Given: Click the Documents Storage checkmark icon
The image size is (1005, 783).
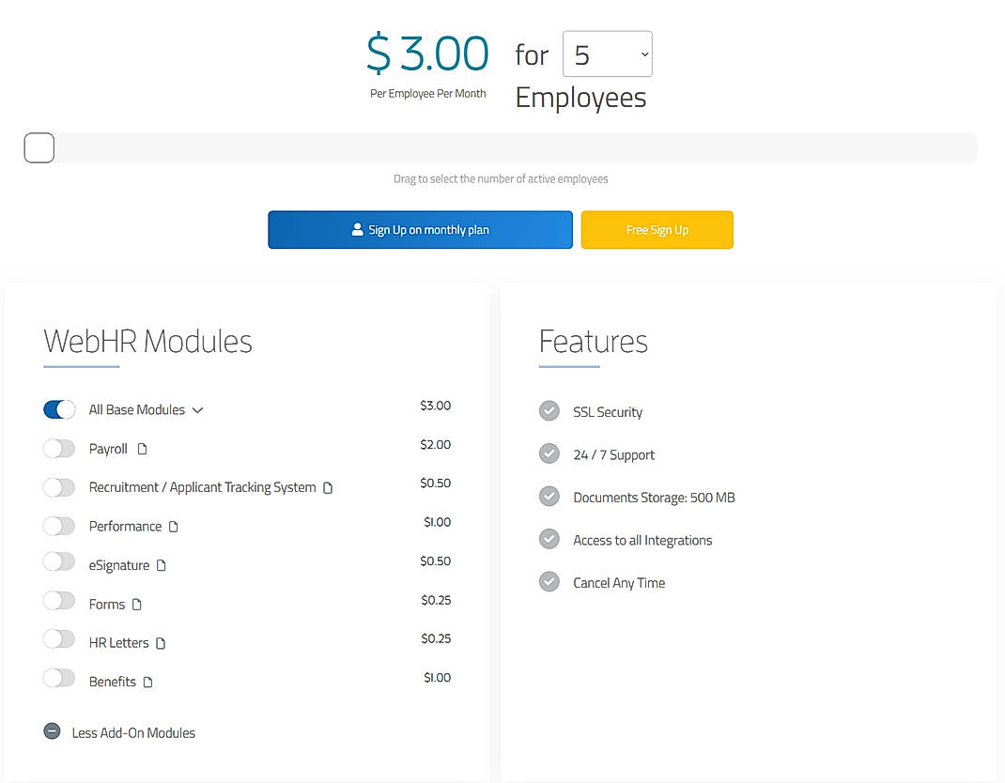Looking at the screenshot, I should (549, 496).
